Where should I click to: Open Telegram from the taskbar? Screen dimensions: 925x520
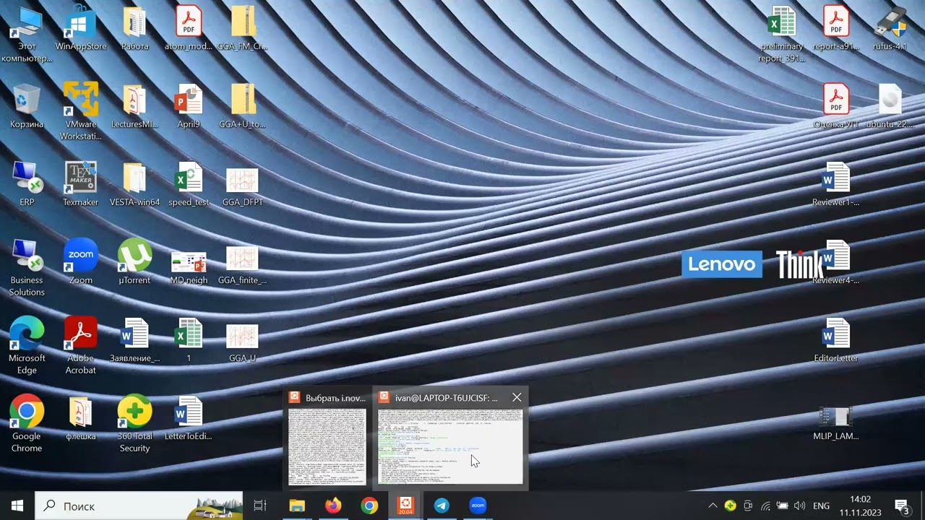442,506
